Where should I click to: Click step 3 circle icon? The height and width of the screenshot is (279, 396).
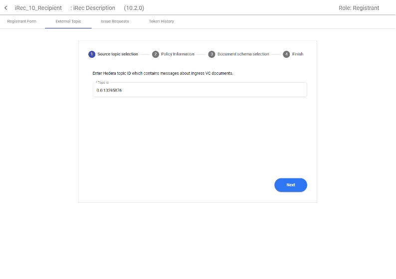212,54
